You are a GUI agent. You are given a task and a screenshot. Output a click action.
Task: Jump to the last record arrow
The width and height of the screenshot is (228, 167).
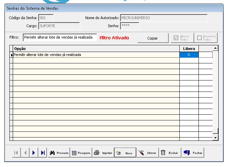43,153
